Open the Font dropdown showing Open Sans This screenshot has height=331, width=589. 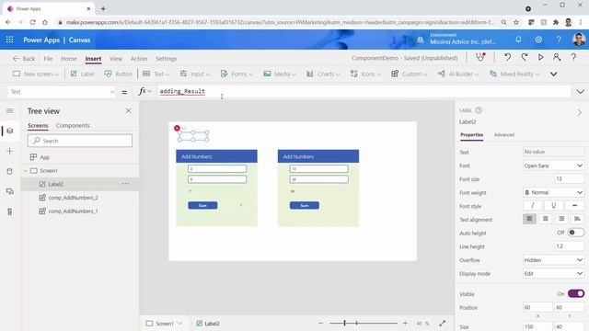coord(553,165)
